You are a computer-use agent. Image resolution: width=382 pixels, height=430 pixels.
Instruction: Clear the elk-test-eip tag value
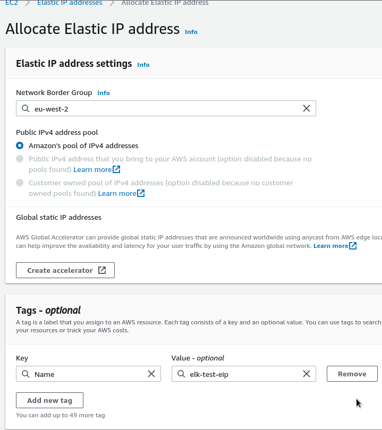pos(307,374)
